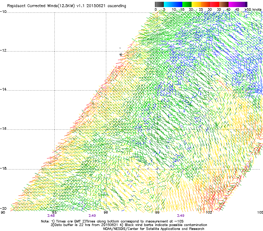263x231 pixels.
Task: Click the '>50 knots' legend label
Action: tap(253, 10)
